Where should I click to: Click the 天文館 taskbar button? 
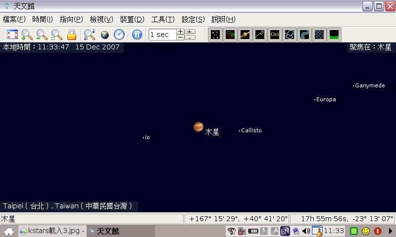point(121,231)
